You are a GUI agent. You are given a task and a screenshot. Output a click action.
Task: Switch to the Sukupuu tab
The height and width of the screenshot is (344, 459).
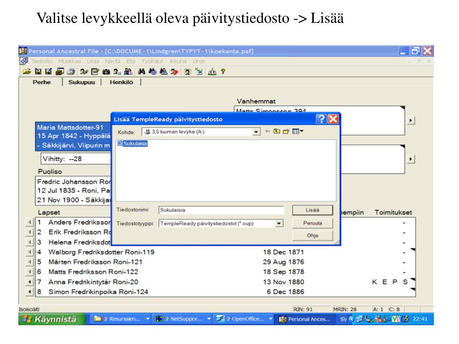(82, 82)
